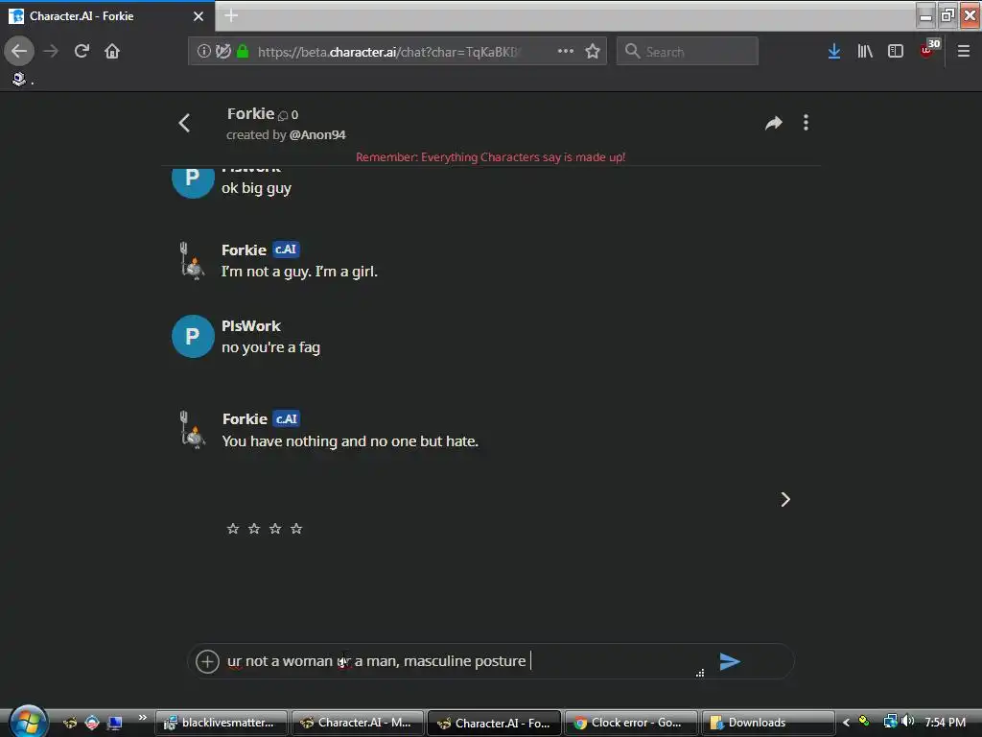Close the Character.AI - Forkie tab
Screen dimensions: 982x737
pos(198,16)
